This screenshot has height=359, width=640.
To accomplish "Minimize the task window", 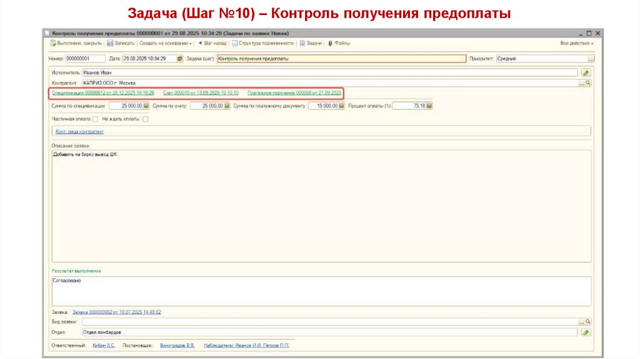I will point(581,34).
